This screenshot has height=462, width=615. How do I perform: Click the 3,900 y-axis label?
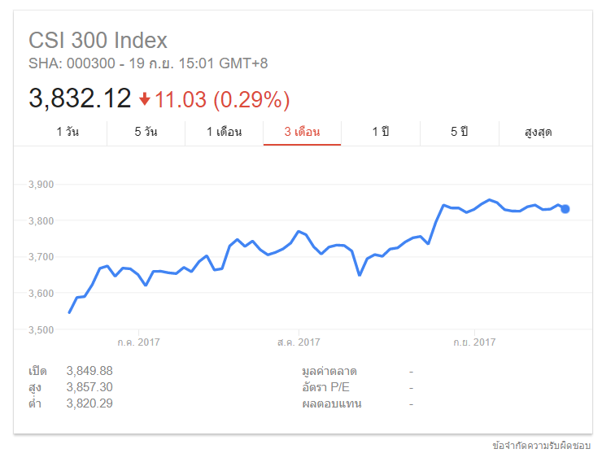pyautogui.click(x=40, y=185)
